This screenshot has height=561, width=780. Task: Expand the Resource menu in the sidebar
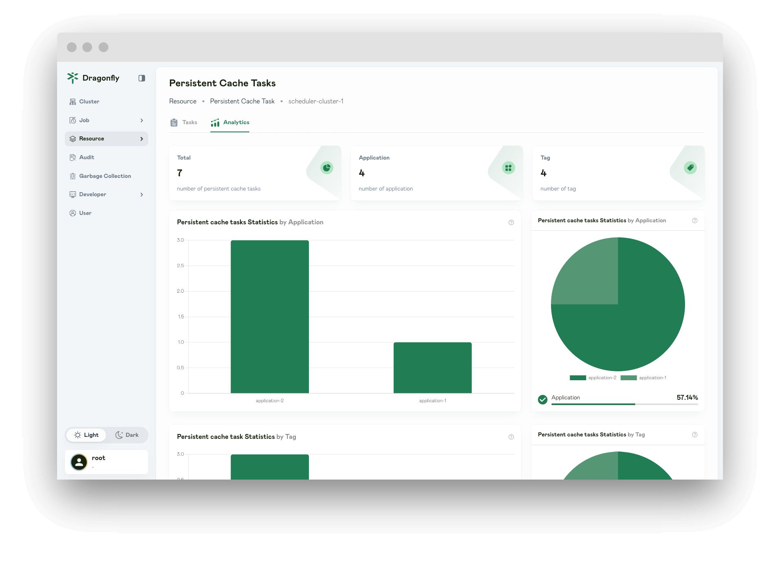pos(141,138)
